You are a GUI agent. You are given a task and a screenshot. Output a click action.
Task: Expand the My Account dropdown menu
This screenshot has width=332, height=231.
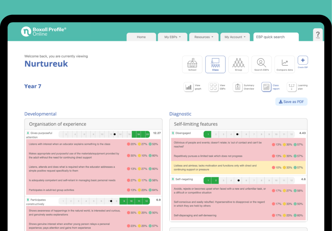point(235,37)
